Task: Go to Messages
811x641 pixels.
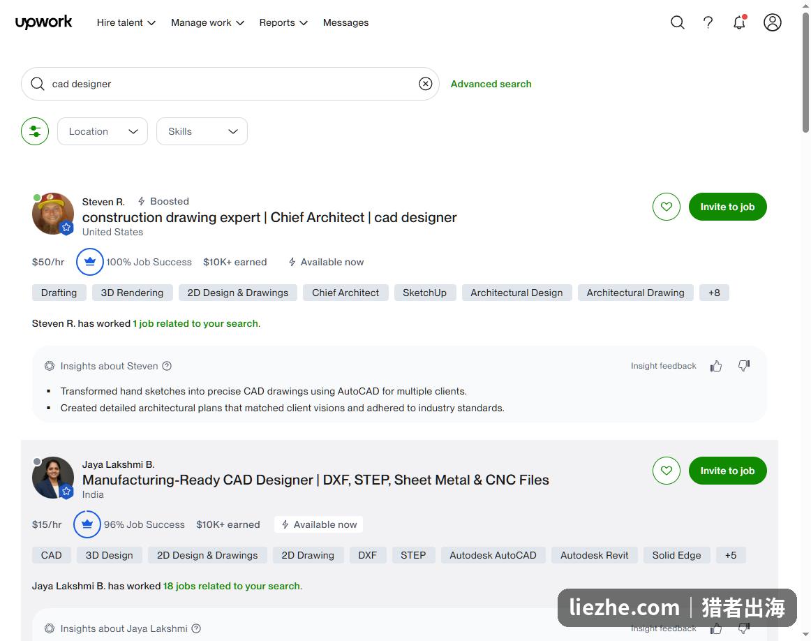Action: tap(345, 23)
